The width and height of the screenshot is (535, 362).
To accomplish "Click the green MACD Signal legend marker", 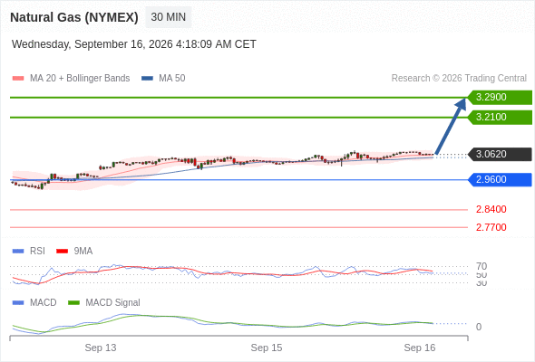I will pyautogui.click(x=73, y=302).
